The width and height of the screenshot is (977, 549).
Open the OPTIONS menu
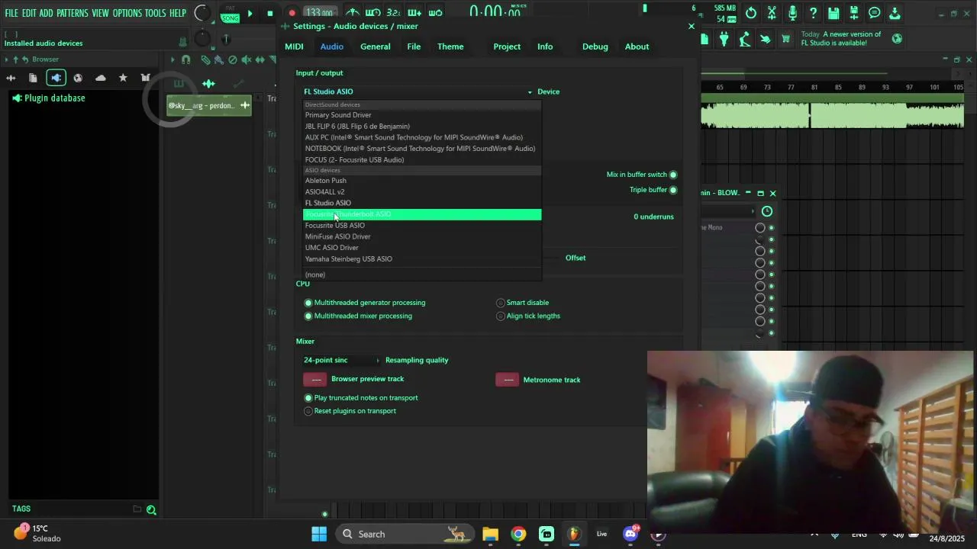pos(127,13)
